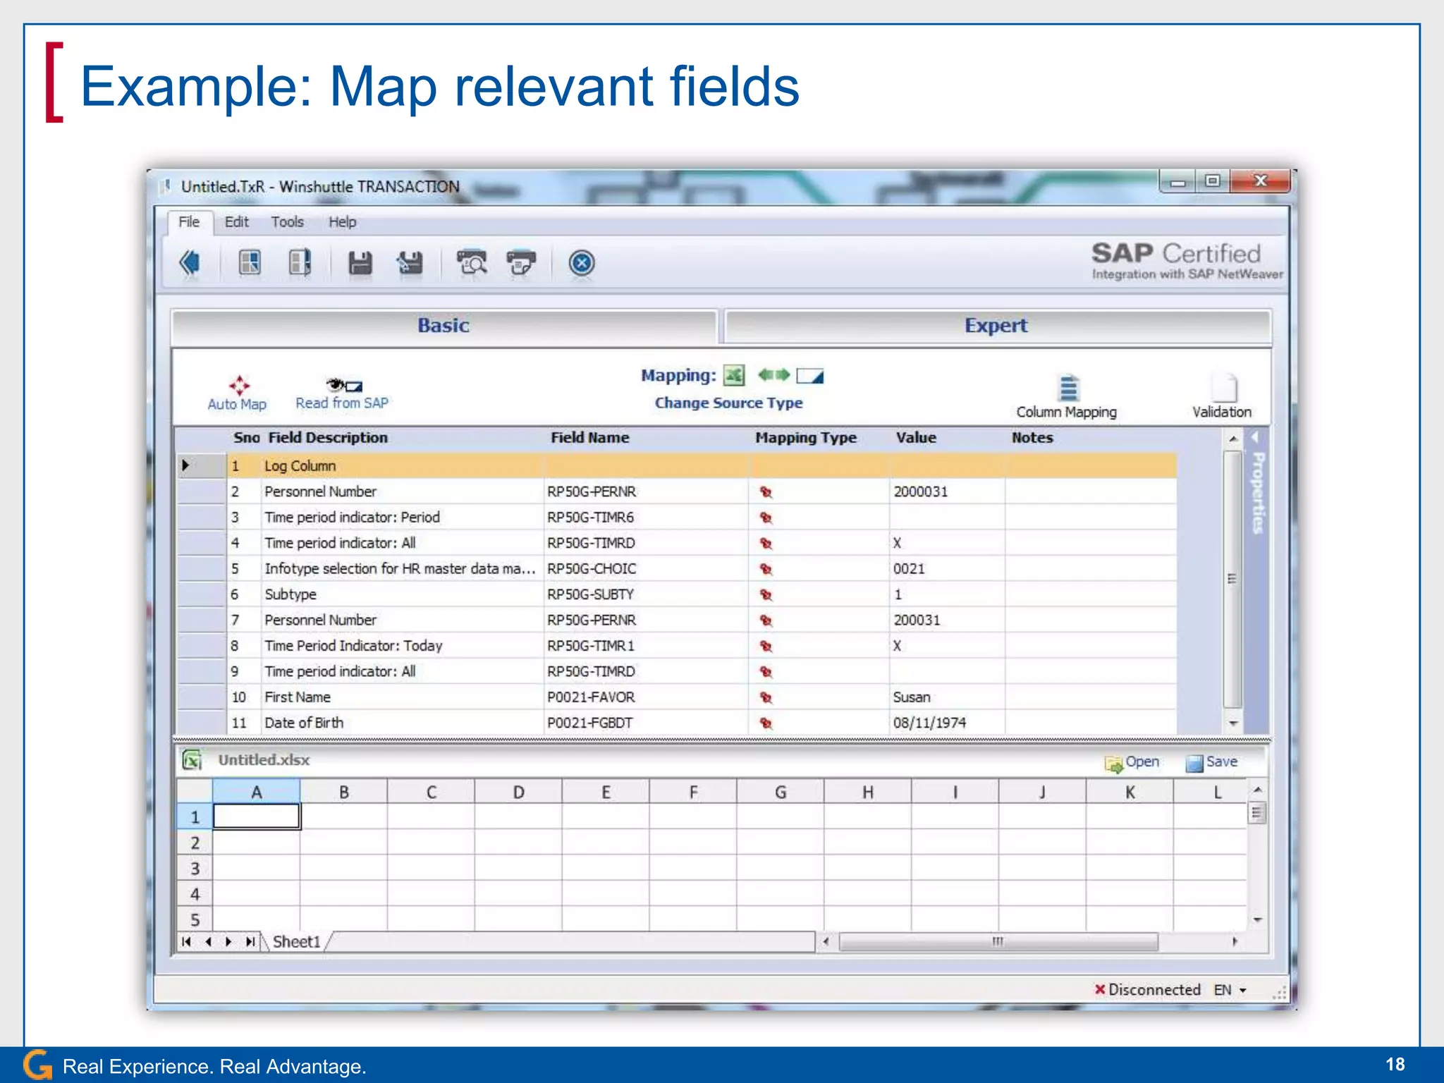The height and width of the screenshot is (1083, 1444).
Task: Open the Tools menu
Action: (x=287, y=222)
